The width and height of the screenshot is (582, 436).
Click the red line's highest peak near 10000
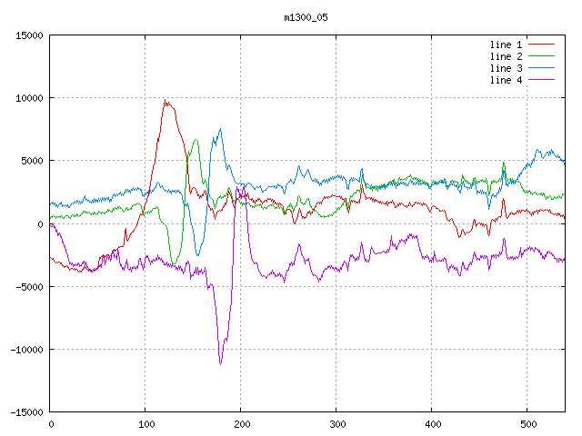tap(165, 101)
